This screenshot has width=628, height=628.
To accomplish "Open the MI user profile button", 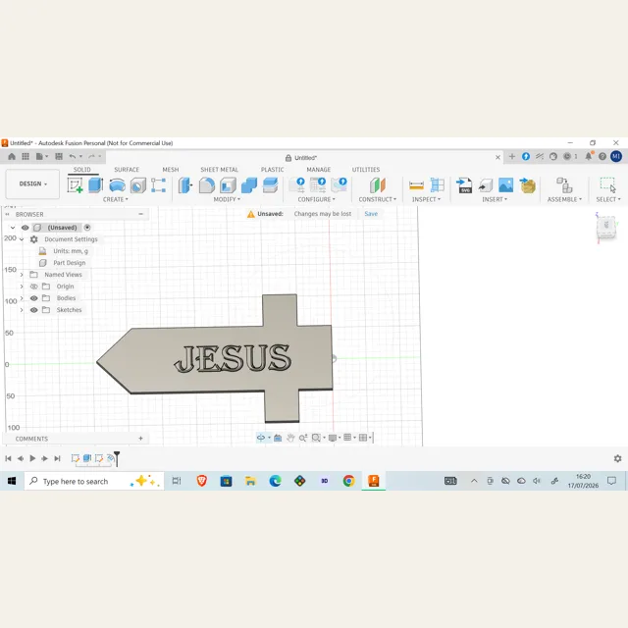I will [616, 156].
